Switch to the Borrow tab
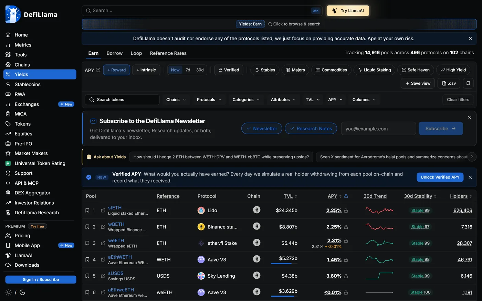The image size is (482, 301). [x=115, y=53]
